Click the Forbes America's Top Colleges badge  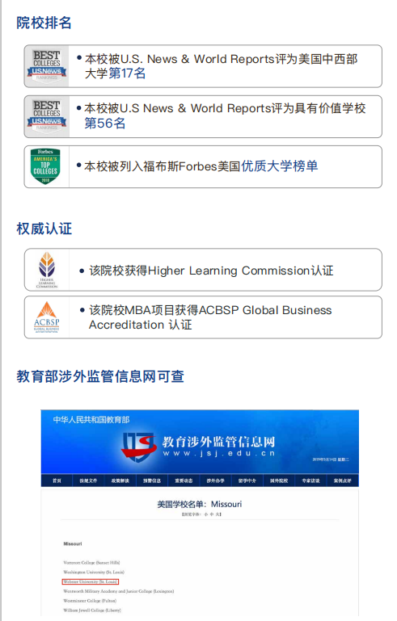pos(45,166)
